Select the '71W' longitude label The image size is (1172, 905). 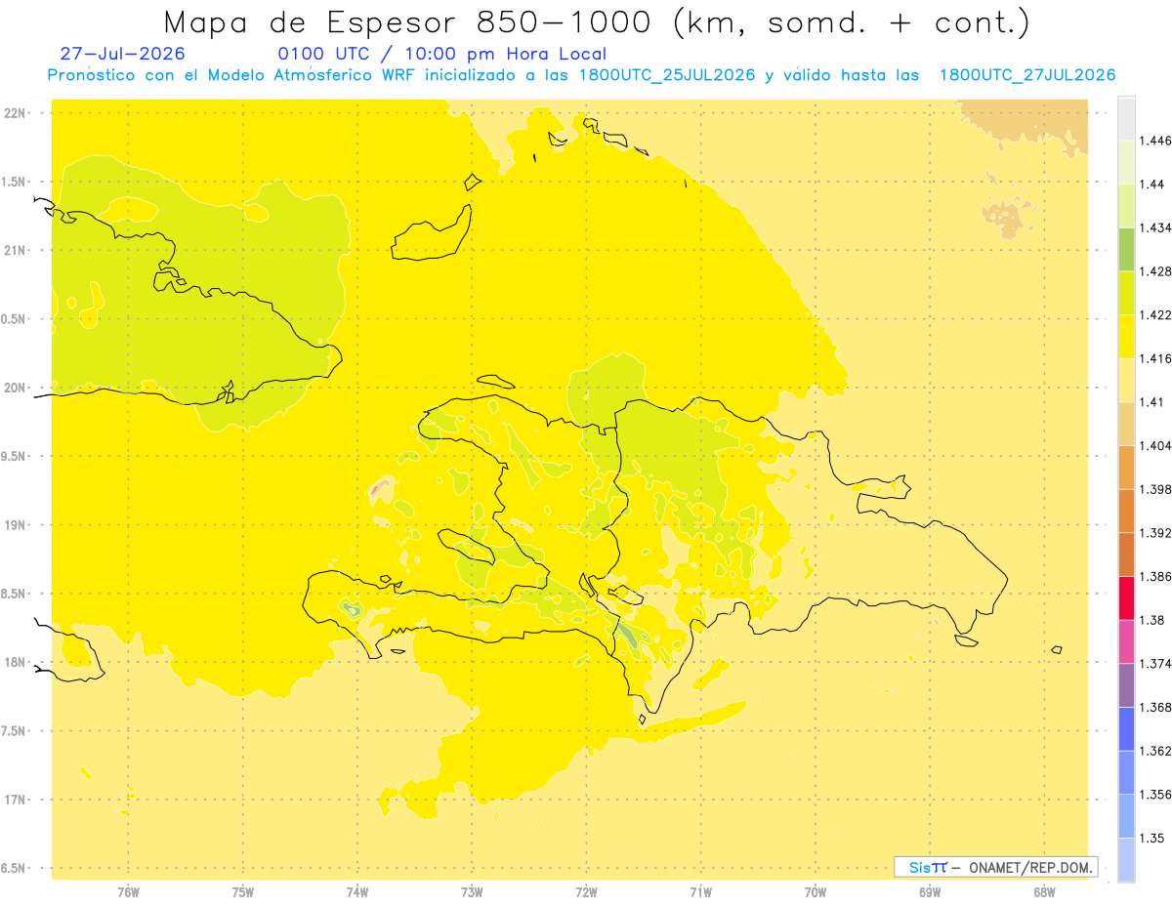click(700, 892)
